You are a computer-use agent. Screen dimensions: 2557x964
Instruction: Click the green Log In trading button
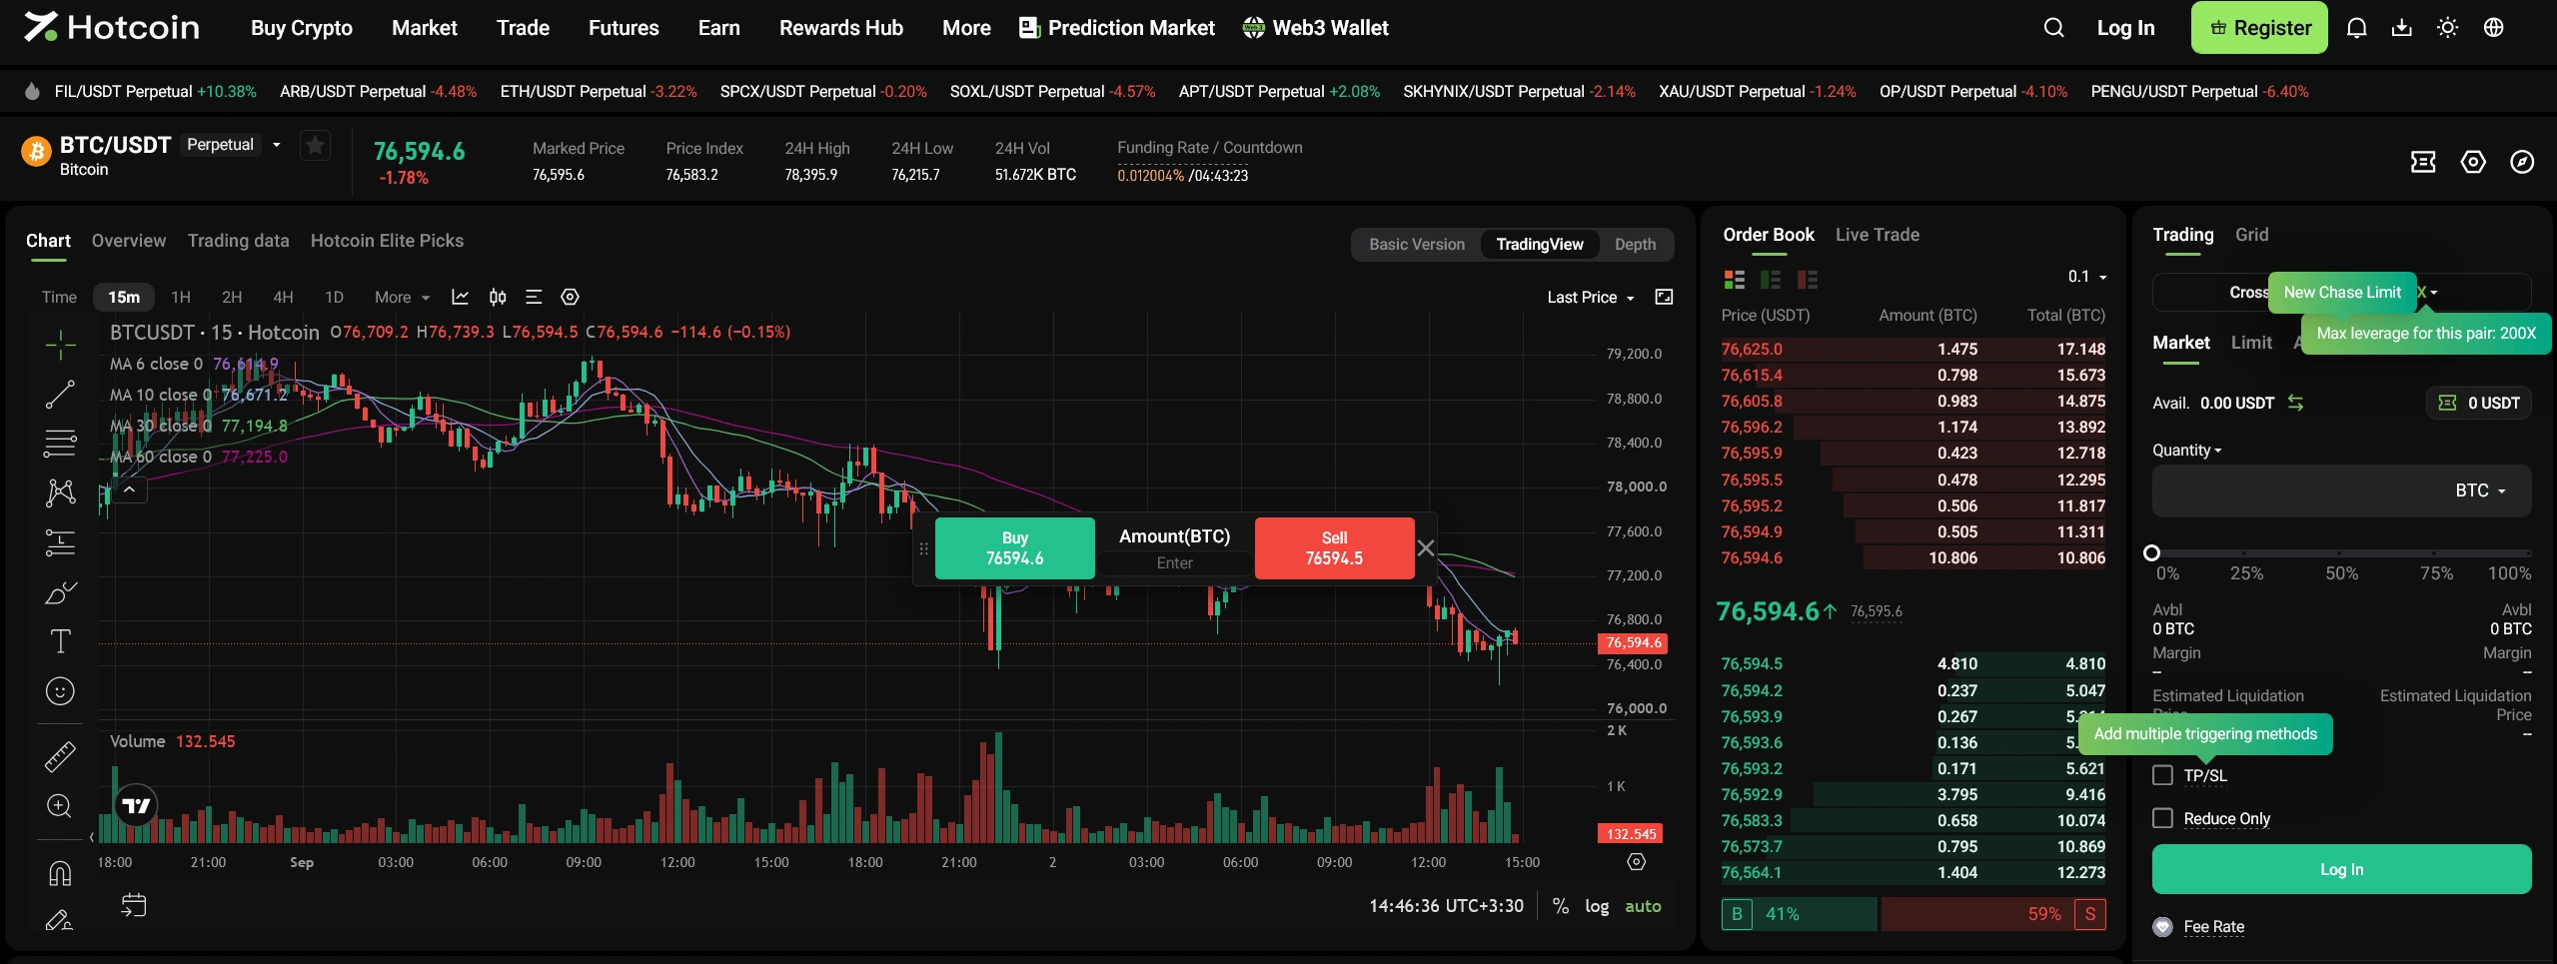pos(2341,869)
